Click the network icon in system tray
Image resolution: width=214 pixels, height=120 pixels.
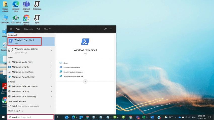186,117
